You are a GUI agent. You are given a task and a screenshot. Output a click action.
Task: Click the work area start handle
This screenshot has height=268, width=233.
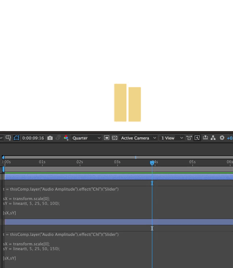click(3, 169)
